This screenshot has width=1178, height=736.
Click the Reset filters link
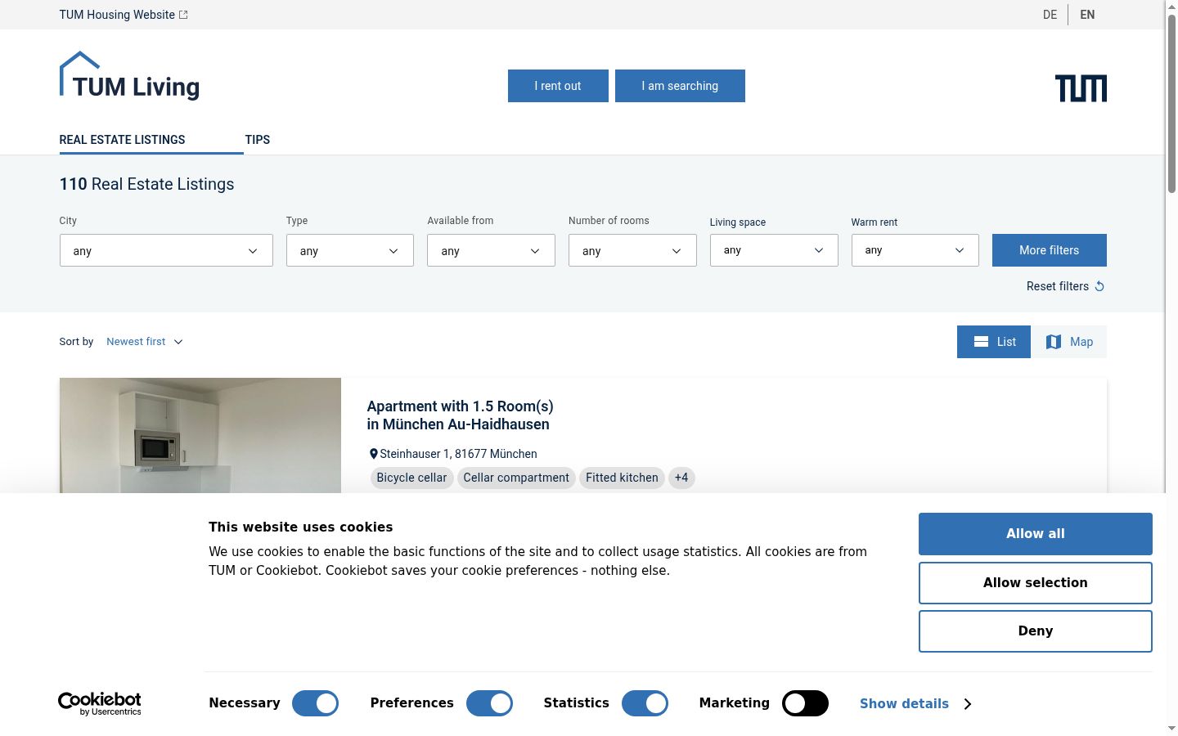pyautogui.click(x=1066, y=286)
